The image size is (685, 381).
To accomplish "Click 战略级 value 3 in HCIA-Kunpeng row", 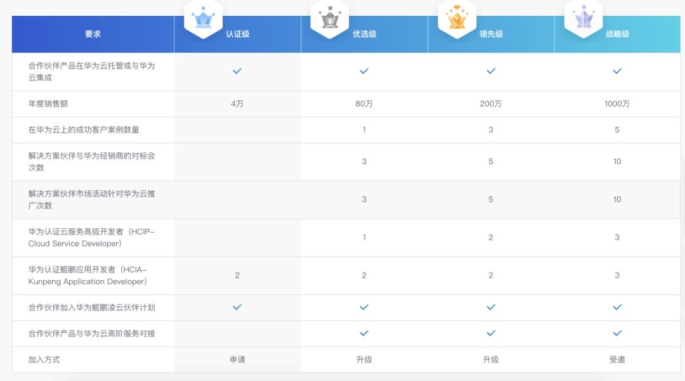I will (x=617, y=276).
